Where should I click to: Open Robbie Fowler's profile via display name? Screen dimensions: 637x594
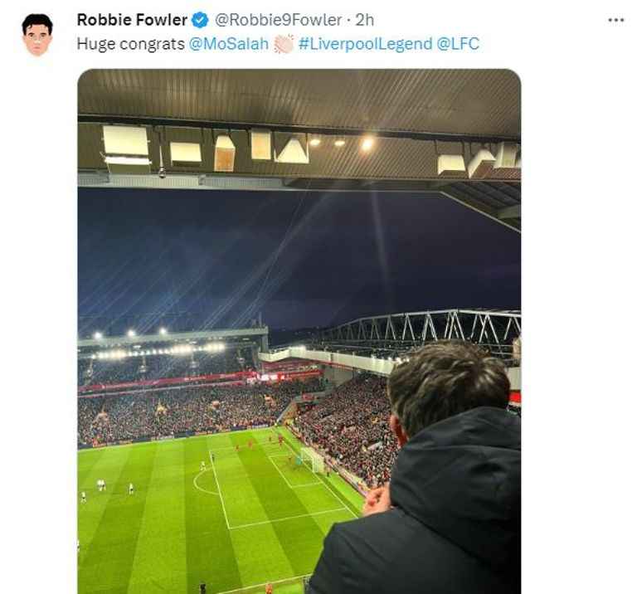point(132,20)
